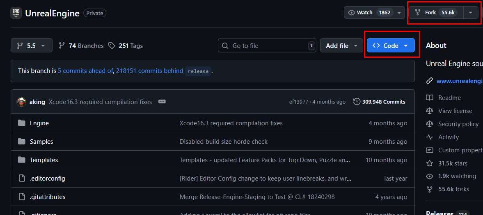Open Rider Editor Config change commit message
The width and height of the screenshot is (483, 215).
coord(265,179)
